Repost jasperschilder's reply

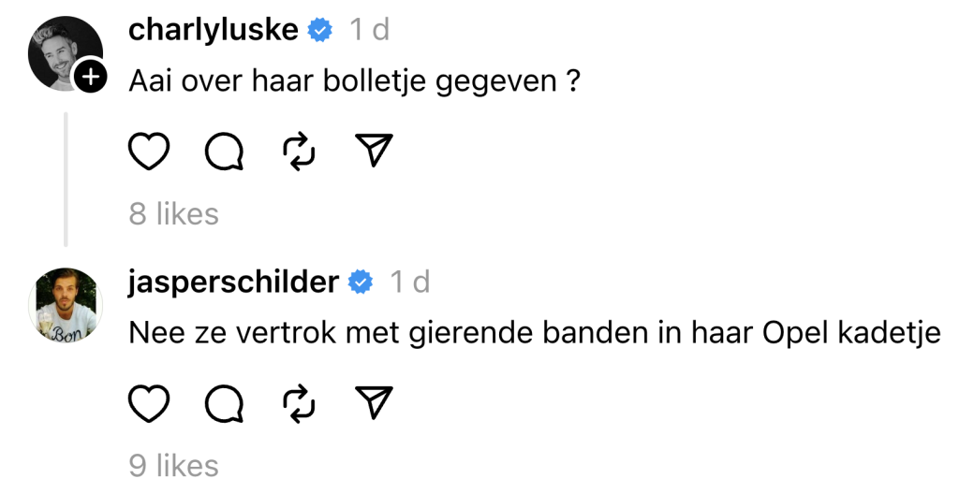[299, 402]
